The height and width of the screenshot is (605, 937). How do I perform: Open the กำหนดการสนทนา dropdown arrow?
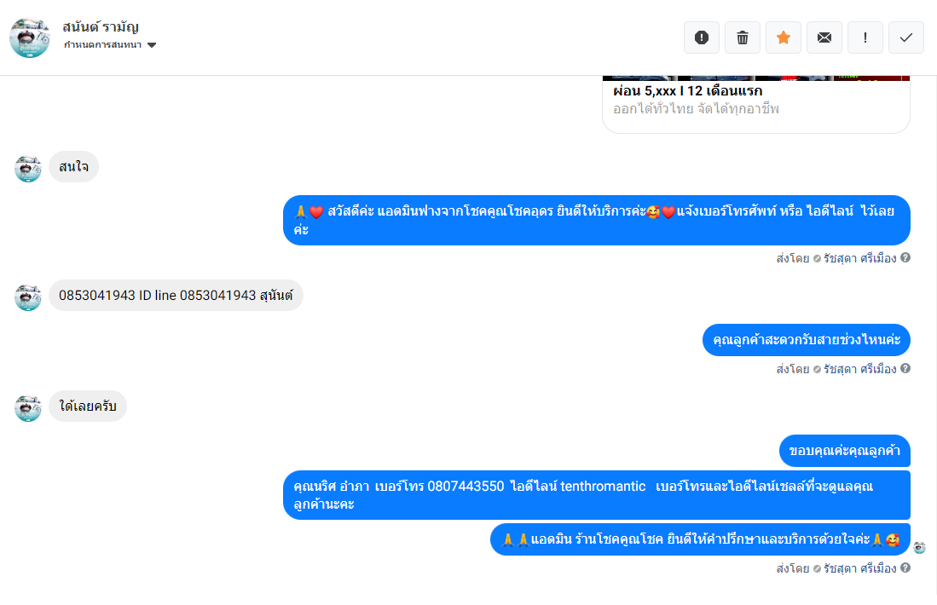(152, 45)
